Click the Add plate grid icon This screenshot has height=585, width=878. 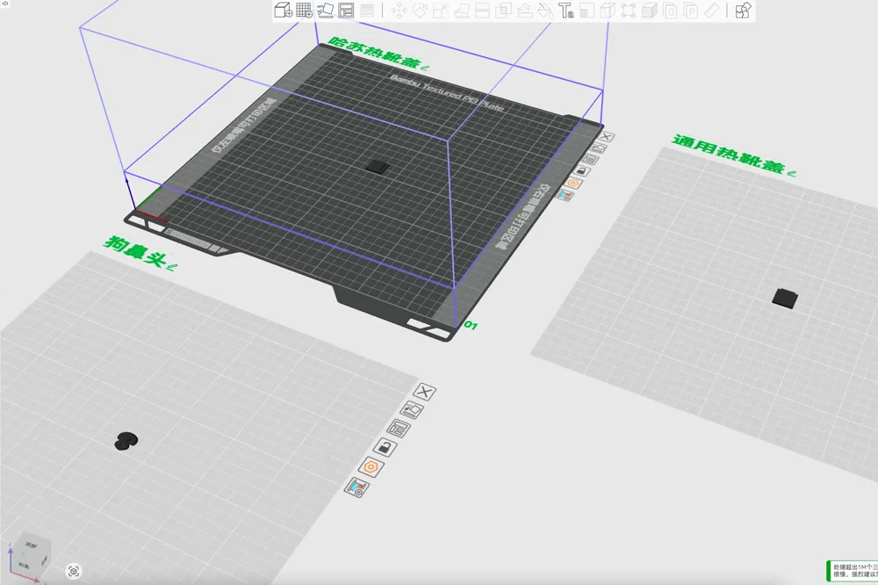[x=304, y=10]
